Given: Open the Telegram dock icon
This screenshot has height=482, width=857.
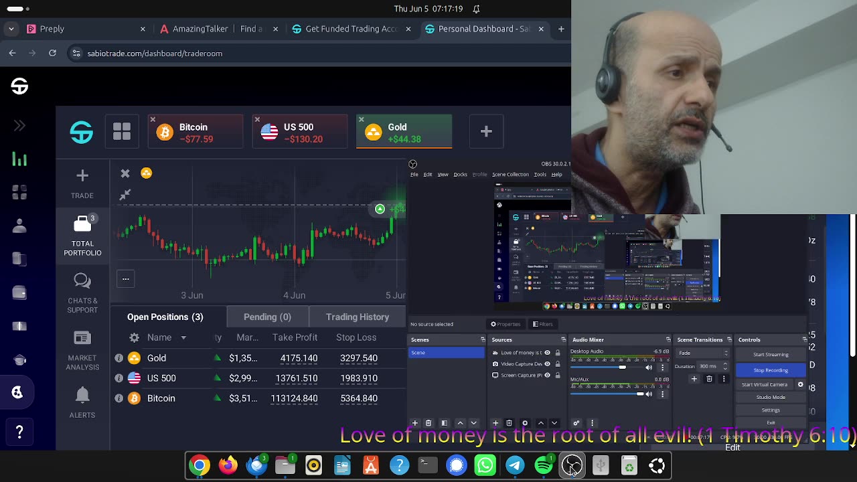Looking at the screenshot, I should [515, 465].
